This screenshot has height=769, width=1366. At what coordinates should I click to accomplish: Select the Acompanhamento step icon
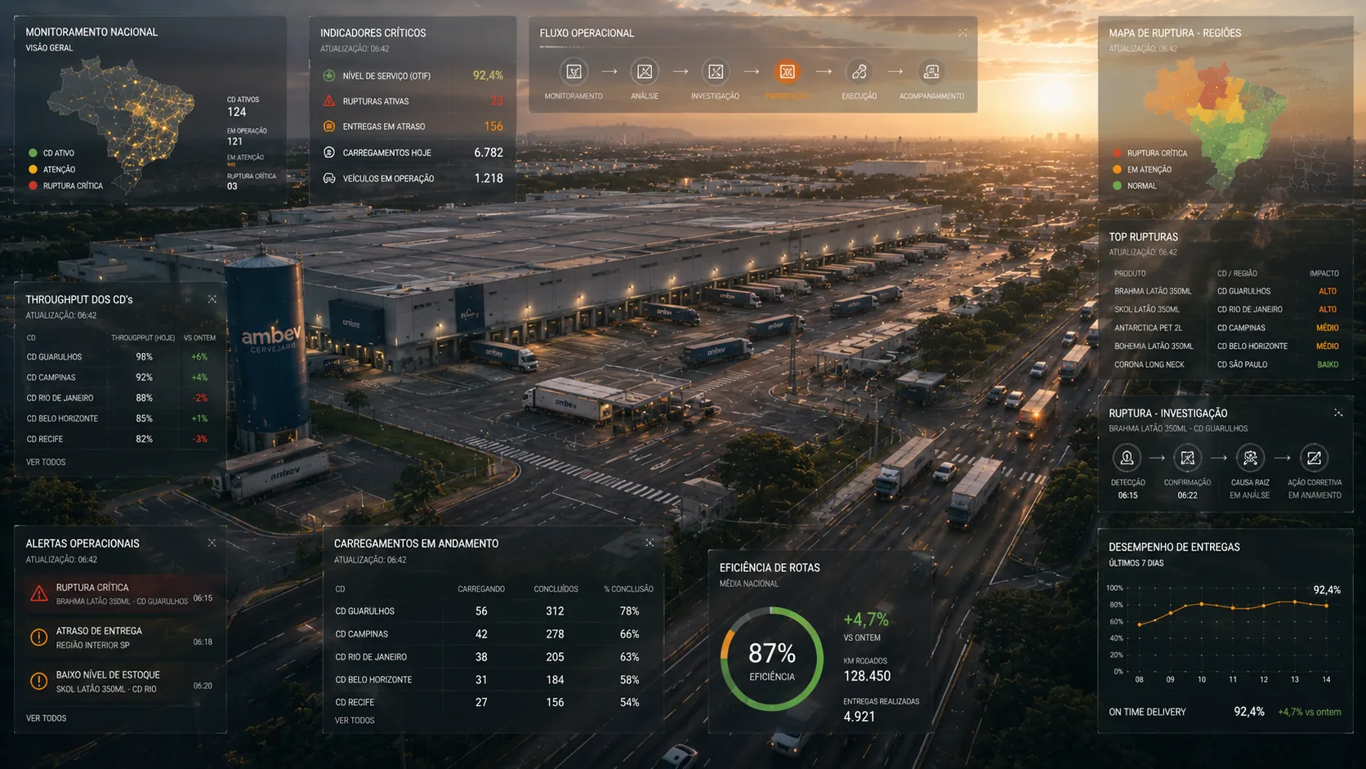[931, 72]
